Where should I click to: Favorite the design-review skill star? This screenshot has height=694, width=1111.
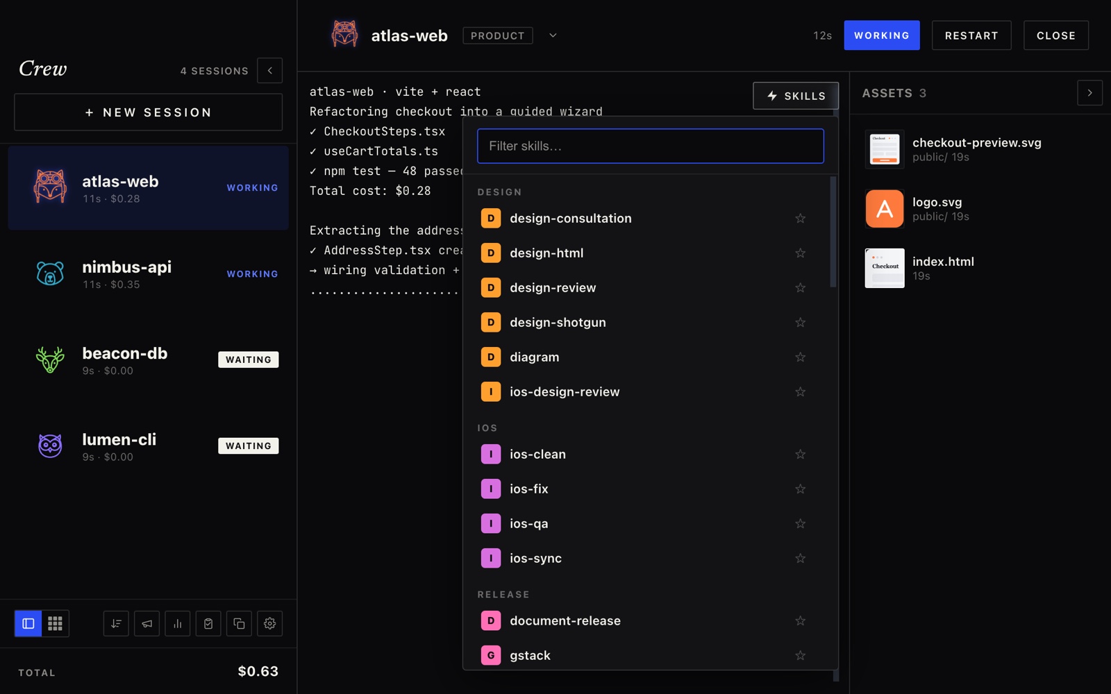click(801, 287)
